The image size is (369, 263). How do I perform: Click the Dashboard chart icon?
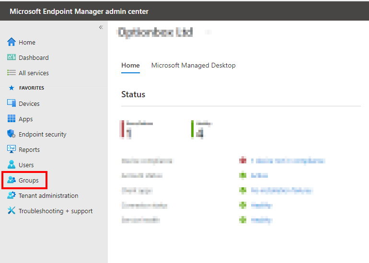(x=12, y=57)
